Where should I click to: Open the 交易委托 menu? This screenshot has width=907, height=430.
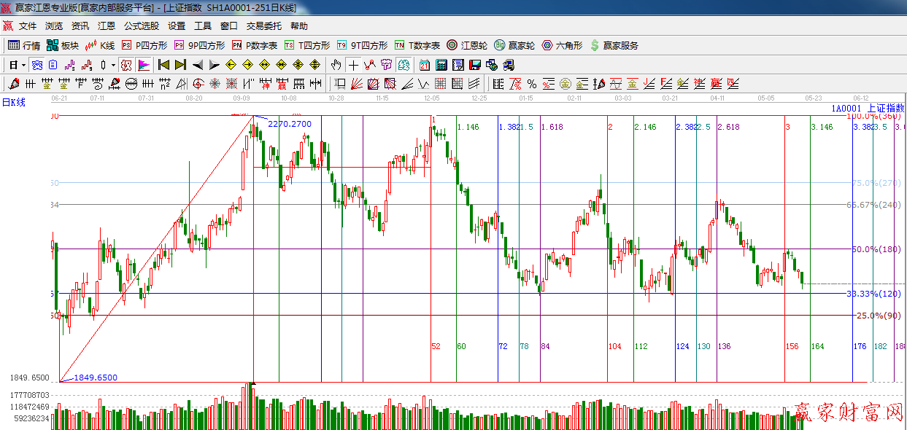click(263, 26)
